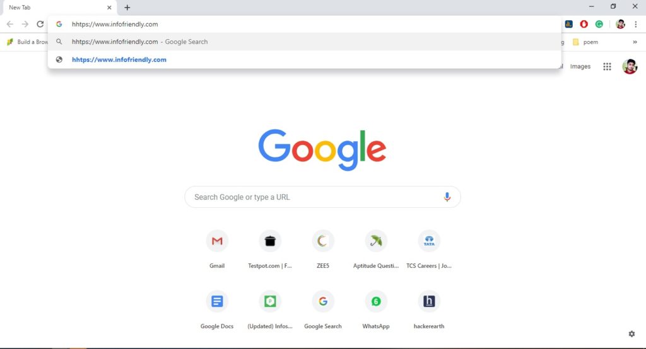The height and width of the screenshot is (349, 646).
Task: Click the Google icon in the address bar
Action: pyautogui.click(x=59, y=25)
